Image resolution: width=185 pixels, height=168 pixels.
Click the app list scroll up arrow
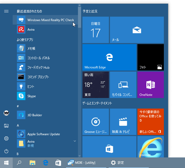coord(80,5)
